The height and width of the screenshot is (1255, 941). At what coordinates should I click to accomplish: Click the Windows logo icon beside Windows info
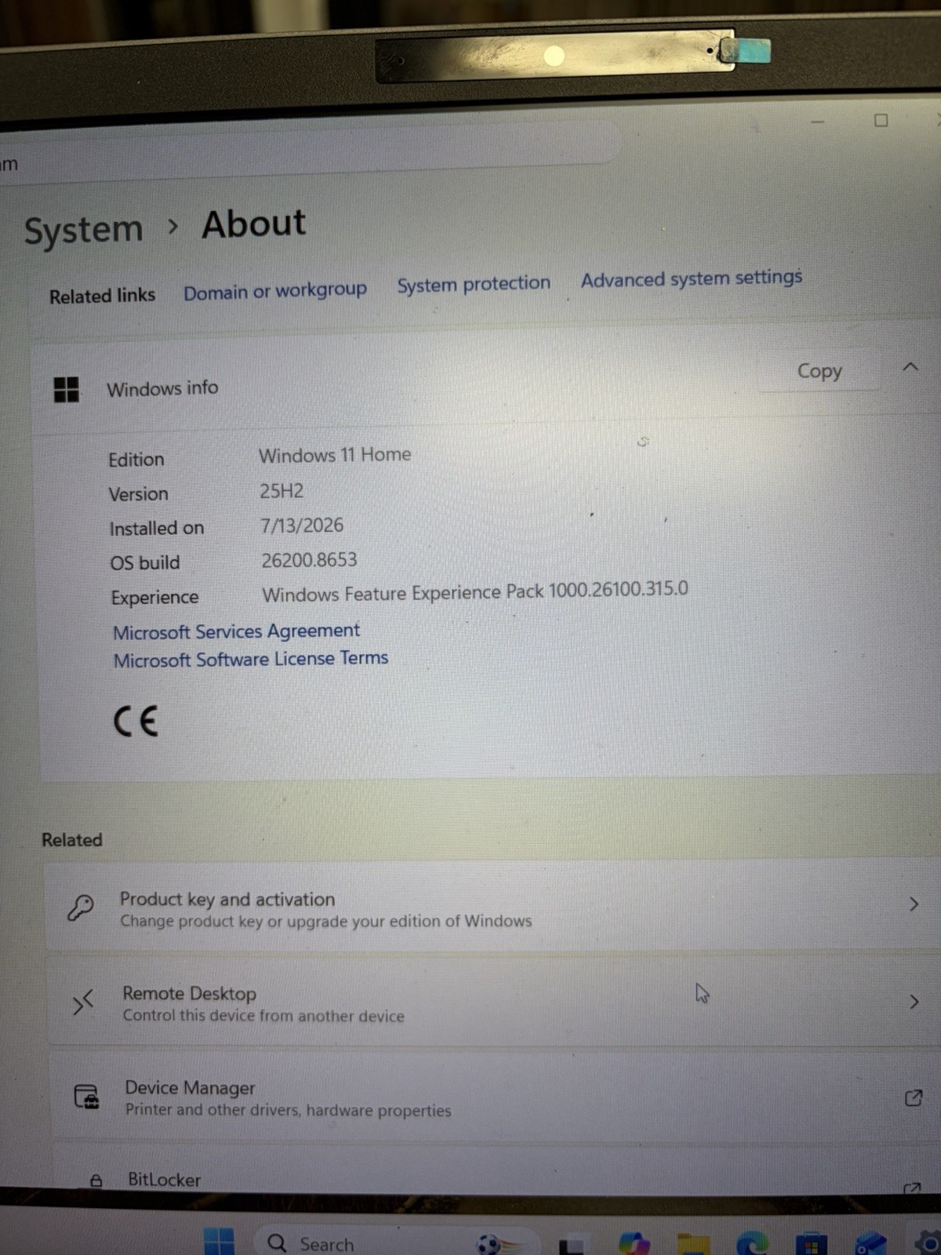click(67, 389)
